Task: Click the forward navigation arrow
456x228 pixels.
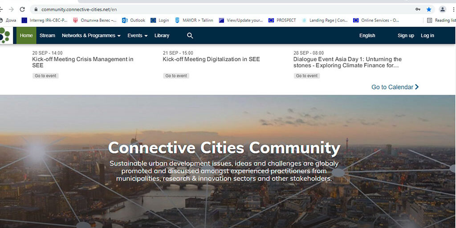Action: click(11, 9)
